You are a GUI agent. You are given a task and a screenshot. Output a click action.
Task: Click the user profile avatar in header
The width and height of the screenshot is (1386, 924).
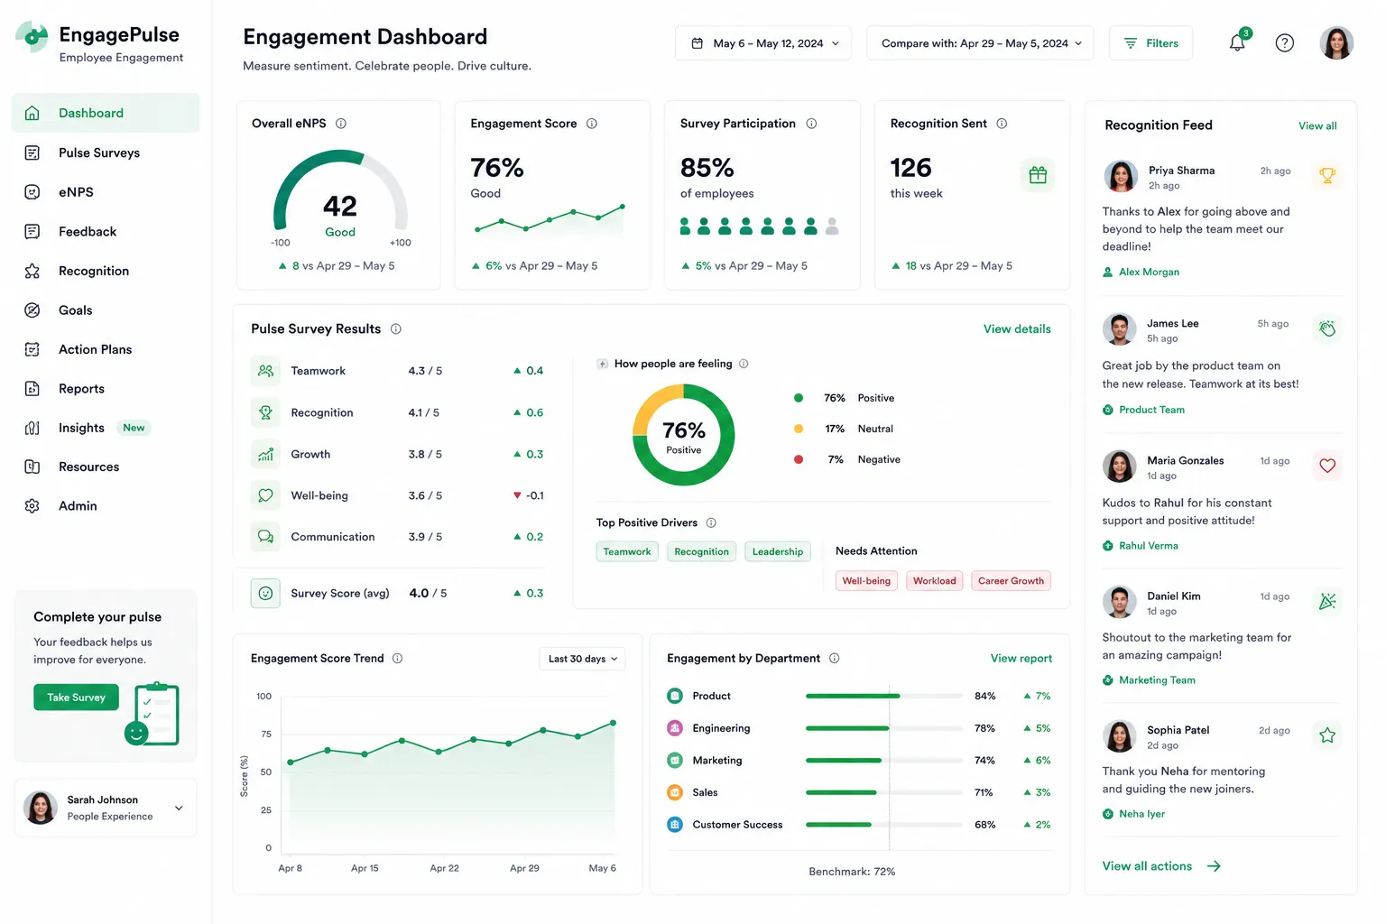click(1336, 42)
